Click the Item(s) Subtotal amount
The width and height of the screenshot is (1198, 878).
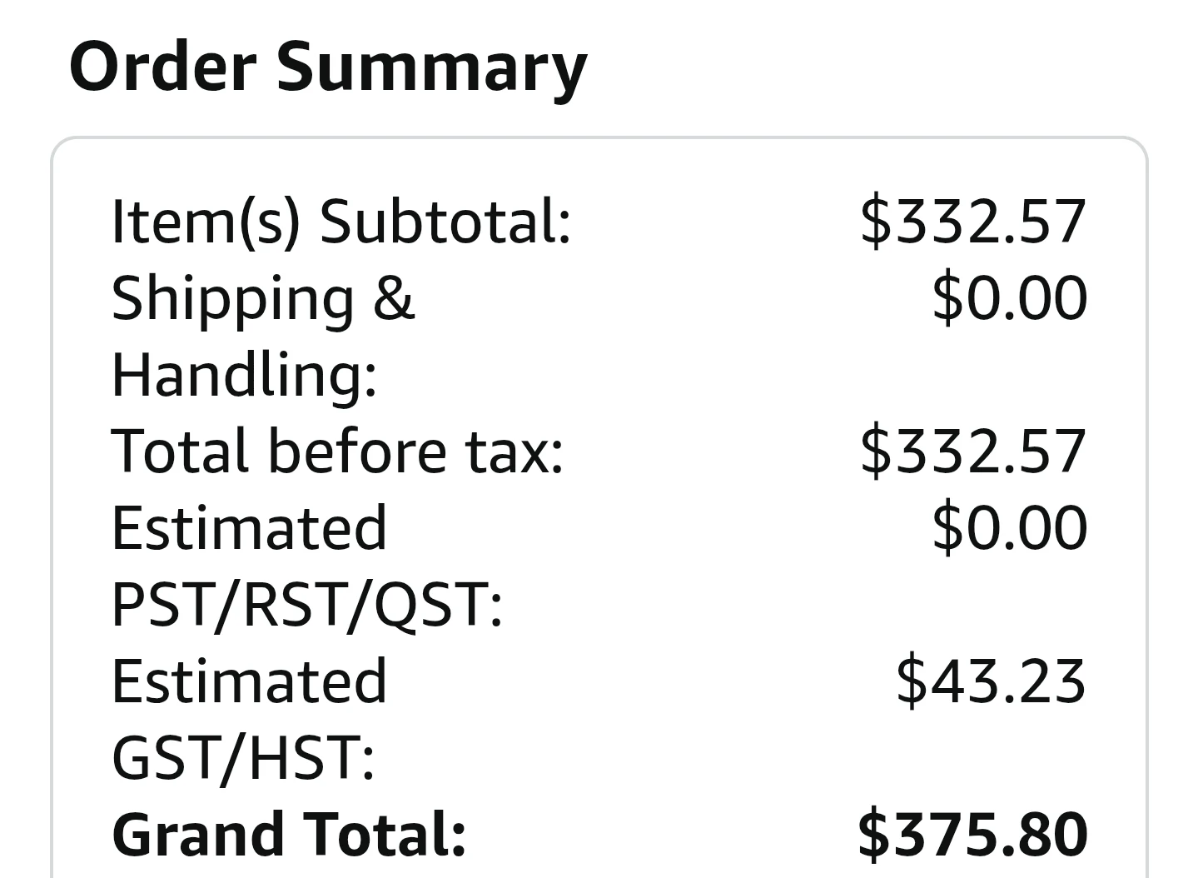point(972,222)
